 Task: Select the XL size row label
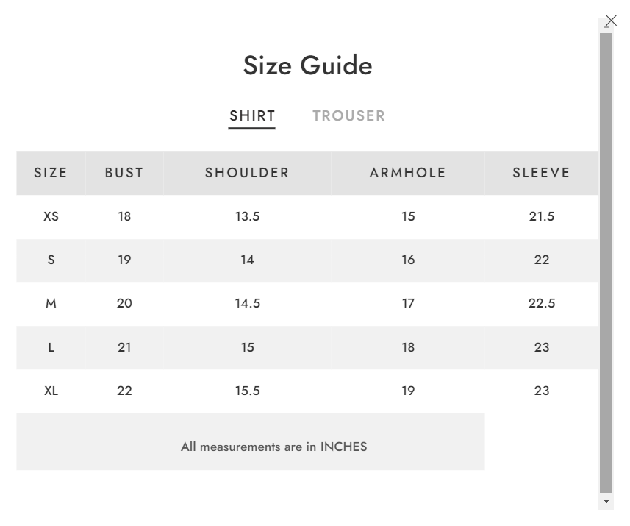(51, 391)
